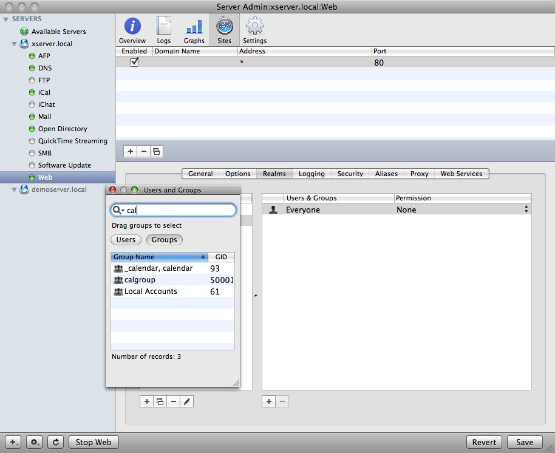Switch to the Aliases tab
This screenshot has height=453, width=555.
tap(387, 174)
